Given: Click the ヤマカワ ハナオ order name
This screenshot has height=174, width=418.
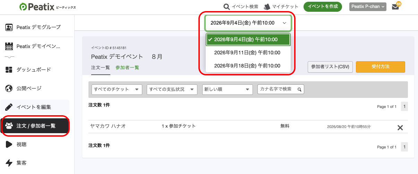Looking at the screenshot, I should coord(108,126).
